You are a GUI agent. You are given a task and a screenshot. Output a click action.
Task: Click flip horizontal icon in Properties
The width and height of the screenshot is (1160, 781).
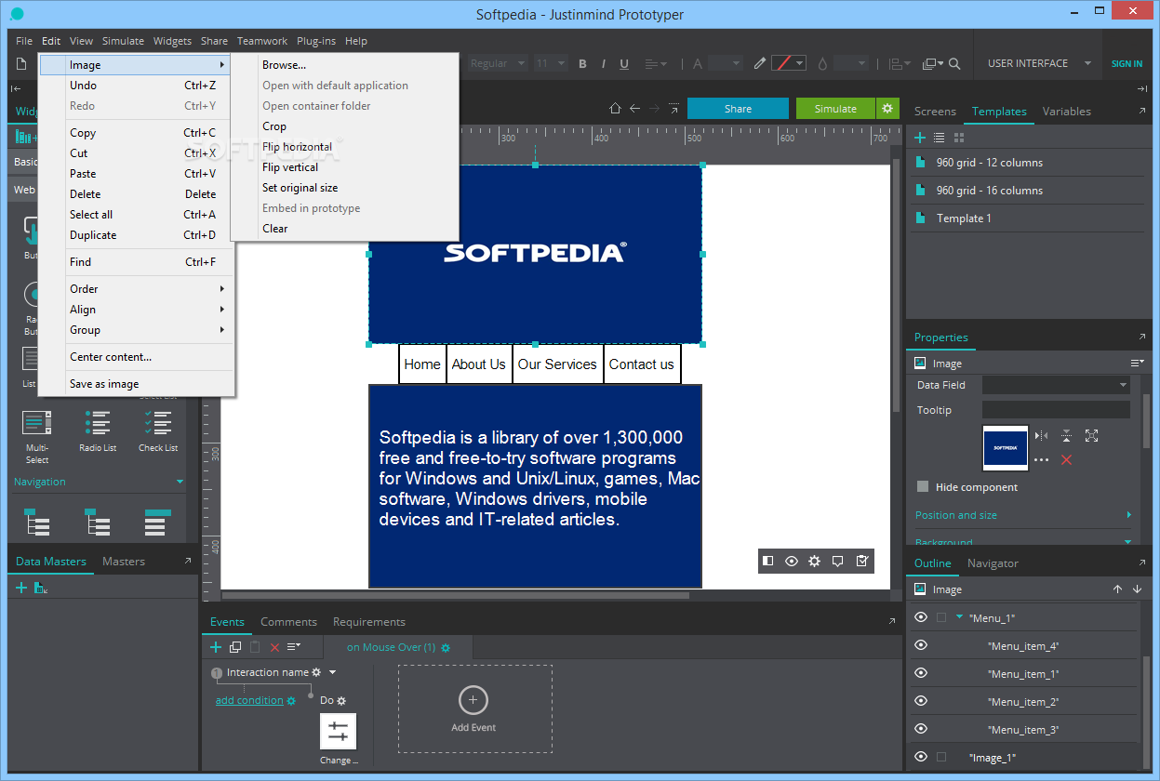pyautogui.click(x=1041, y=435)
